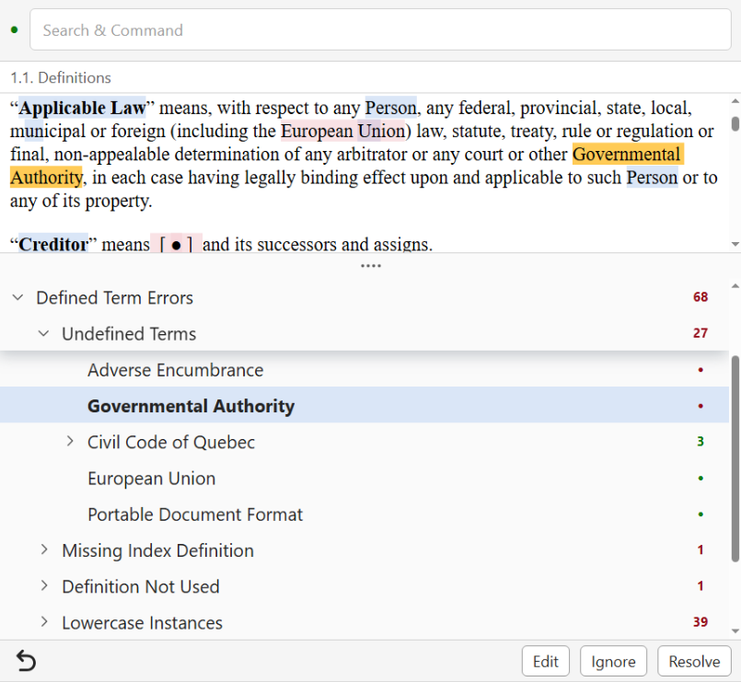This screenshot has height=682, width=741.
Task: Click the document pane scrollbar thumb
Action: pos(735,123)
